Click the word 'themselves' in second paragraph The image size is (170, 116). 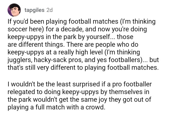126,92
